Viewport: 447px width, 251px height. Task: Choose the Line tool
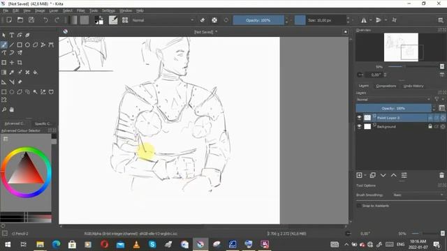point(12,45)
